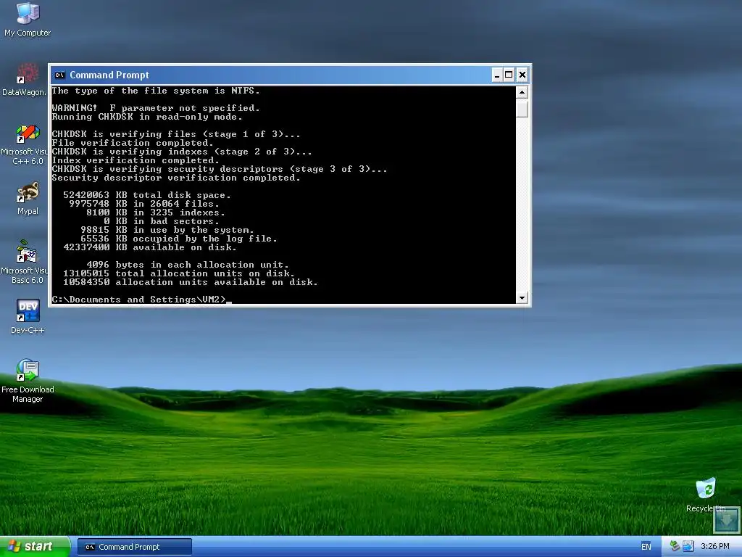
Task: Select Microsoft Visual C++ 6.0 shortcut
Action: click(x=27, y=144)
